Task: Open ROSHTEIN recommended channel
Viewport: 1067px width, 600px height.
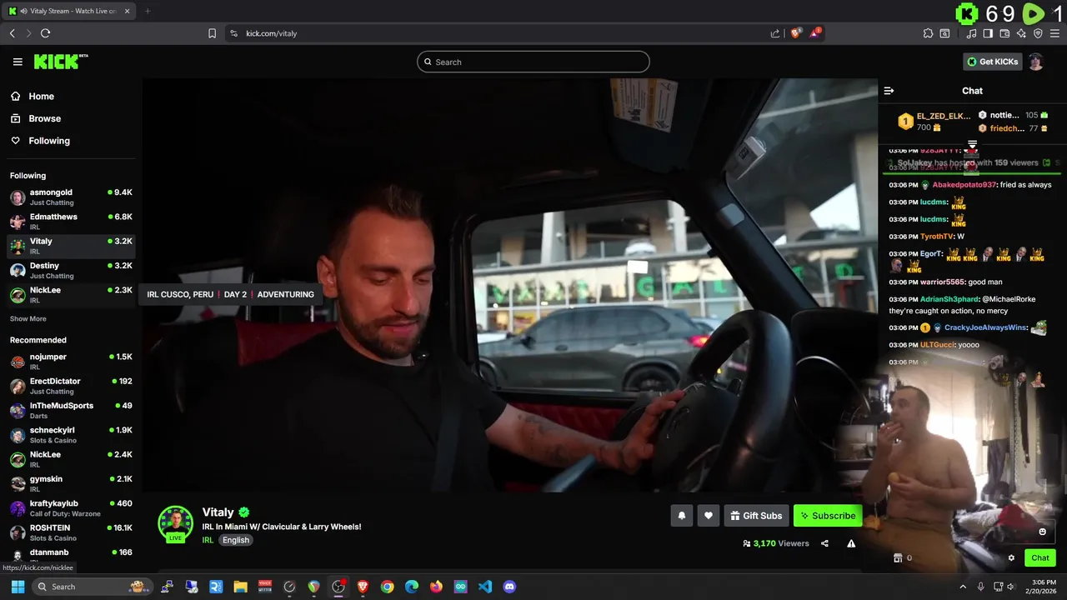Action: (x=71, y=532)
